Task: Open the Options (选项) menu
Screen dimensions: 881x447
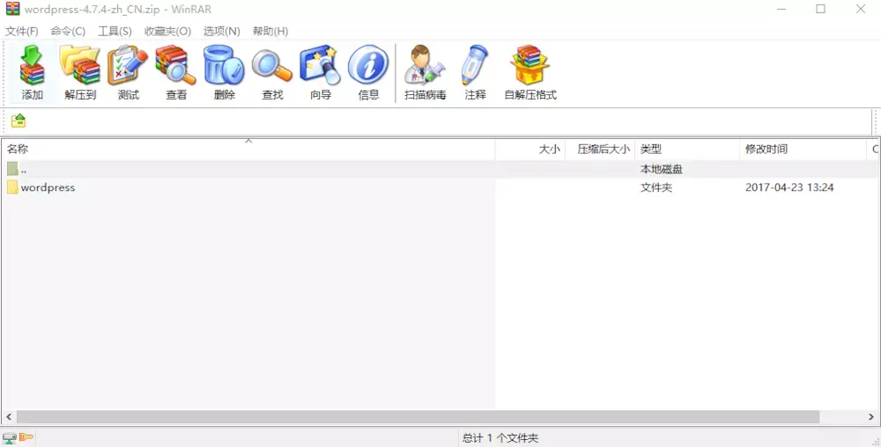Action: tap(221, 31)
